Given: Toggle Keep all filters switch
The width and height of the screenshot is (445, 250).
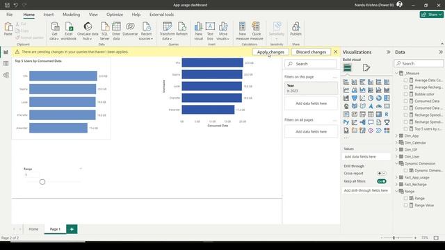Looking at the screenshot, I should [382, 181].
